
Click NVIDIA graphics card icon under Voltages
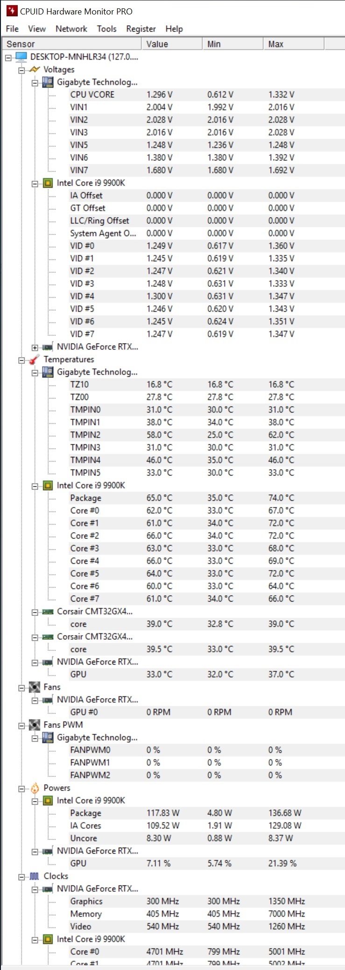pyautogui.click(x=48, y=347)
